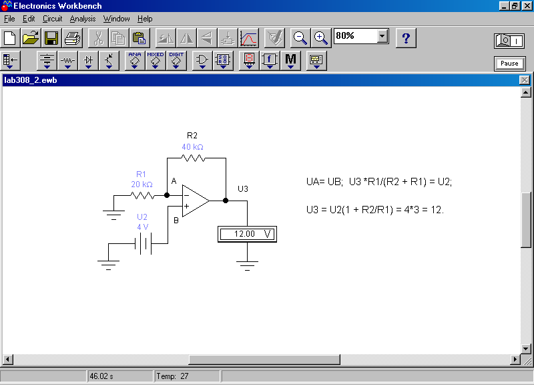Click the formula text UA= UB
Viewport: 534px width, 385px height.
coord(324,182)
